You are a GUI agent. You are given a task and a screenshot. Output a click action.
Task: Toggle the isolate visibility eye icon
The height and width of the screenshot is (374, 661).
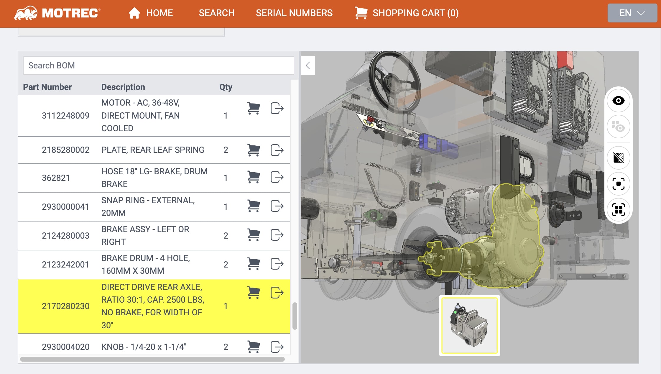(618, 127)
